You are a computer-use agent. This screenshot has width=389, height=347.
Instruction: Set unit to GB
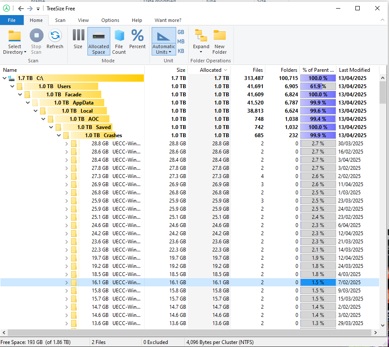point(181,32)
